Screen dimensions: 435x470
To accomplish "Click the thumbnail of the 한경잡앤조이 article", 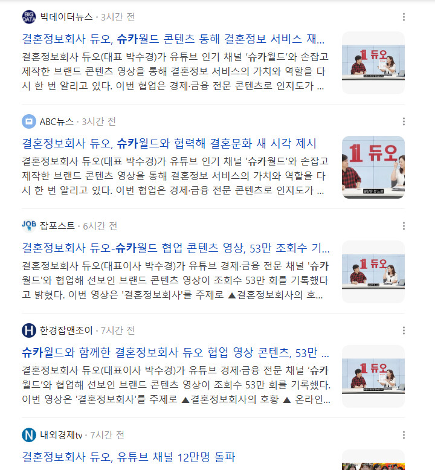I will (x=373, y=376).
